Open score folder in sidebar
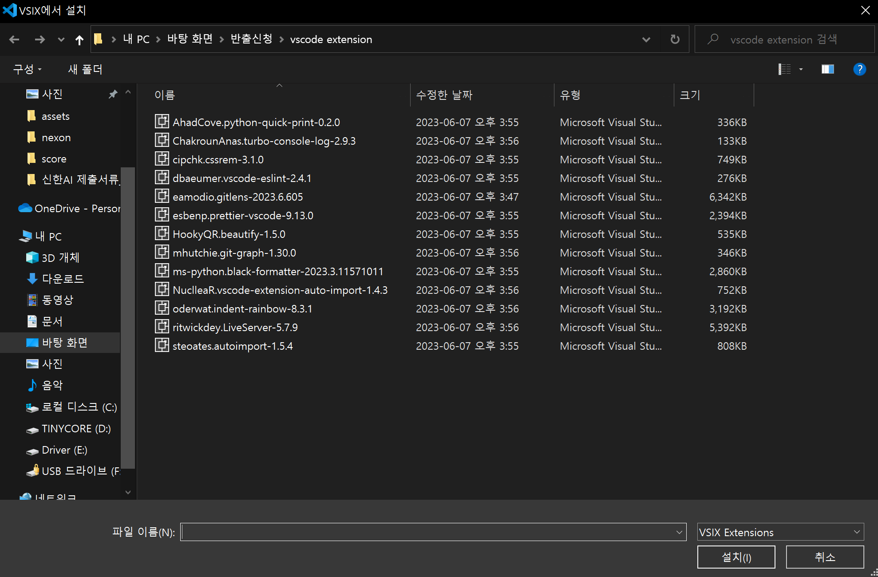This screenshot has width=878, height=577. coord(54,159)
